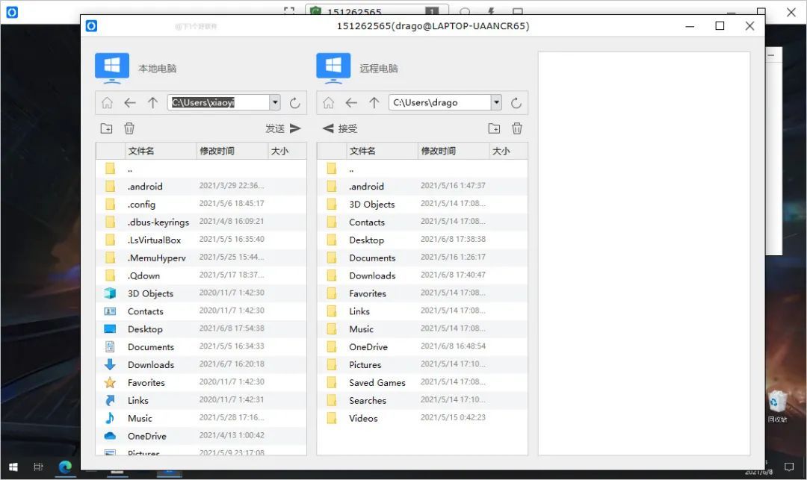Sort the local list by the 文件名 column
The image size is (807, 480).
[161, 151]
